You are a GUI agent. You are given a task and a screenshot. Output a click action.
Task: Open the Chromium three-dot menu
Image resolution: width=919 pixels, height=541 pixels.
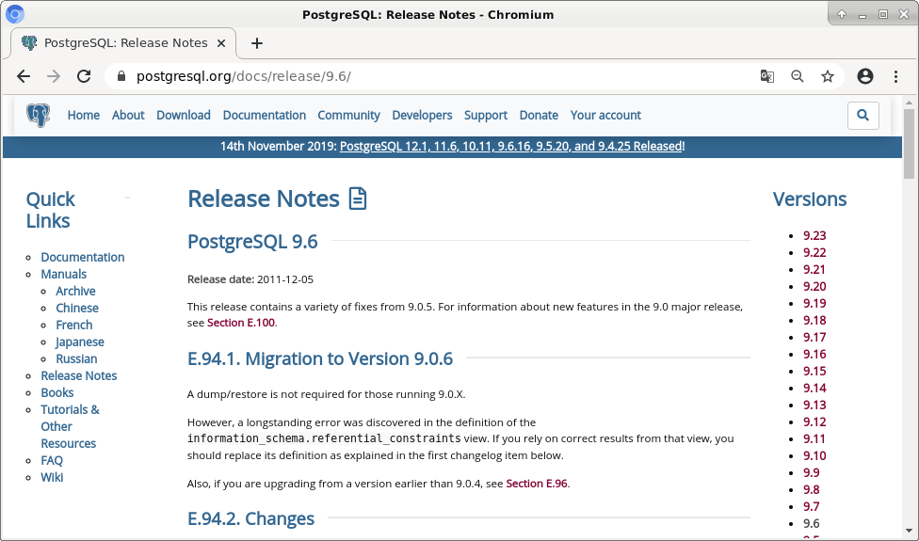(895, 76)
